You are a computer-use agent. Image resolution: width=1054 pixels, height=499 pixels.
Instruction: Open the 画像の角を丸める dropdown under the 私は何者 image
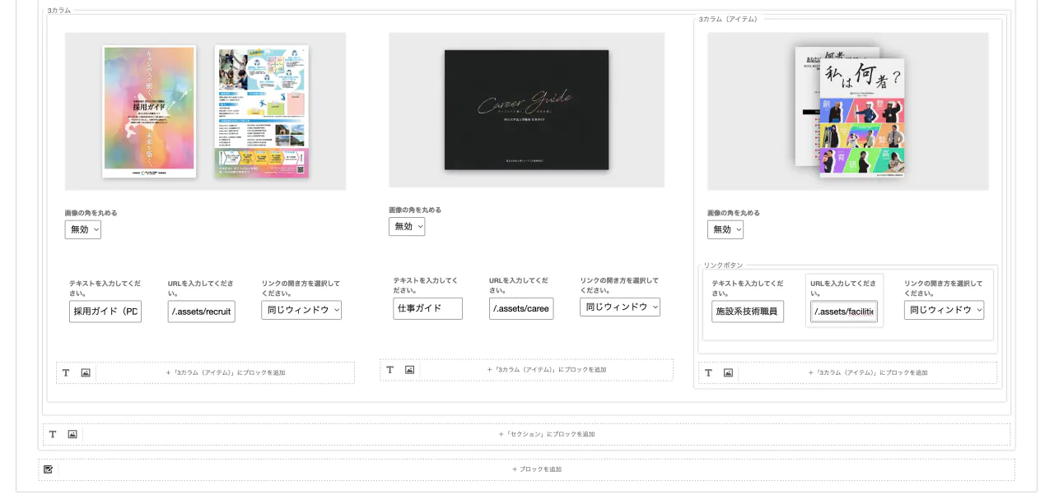[x=725, y=229]
